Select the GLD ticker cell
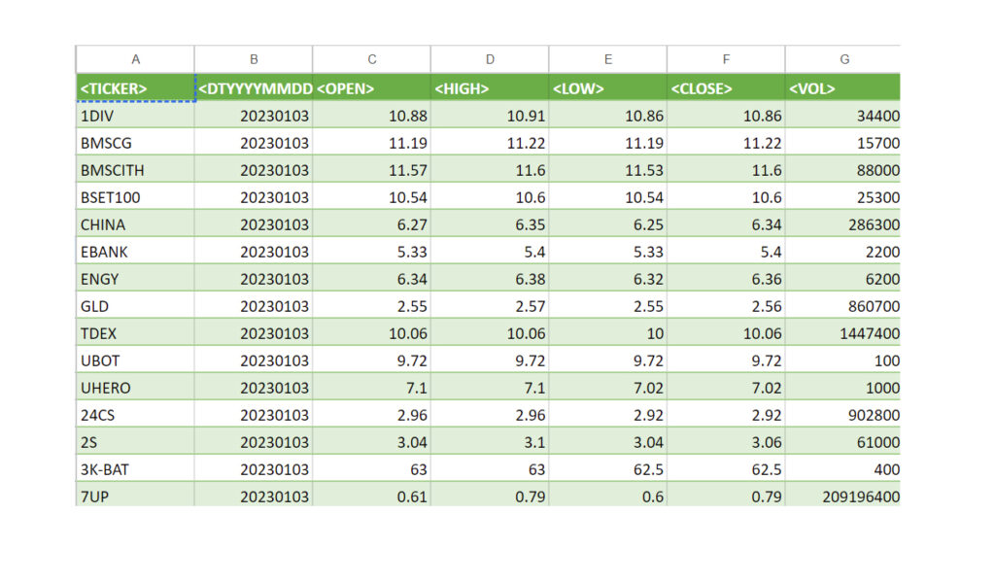The image size is (995, 583). 135,306
